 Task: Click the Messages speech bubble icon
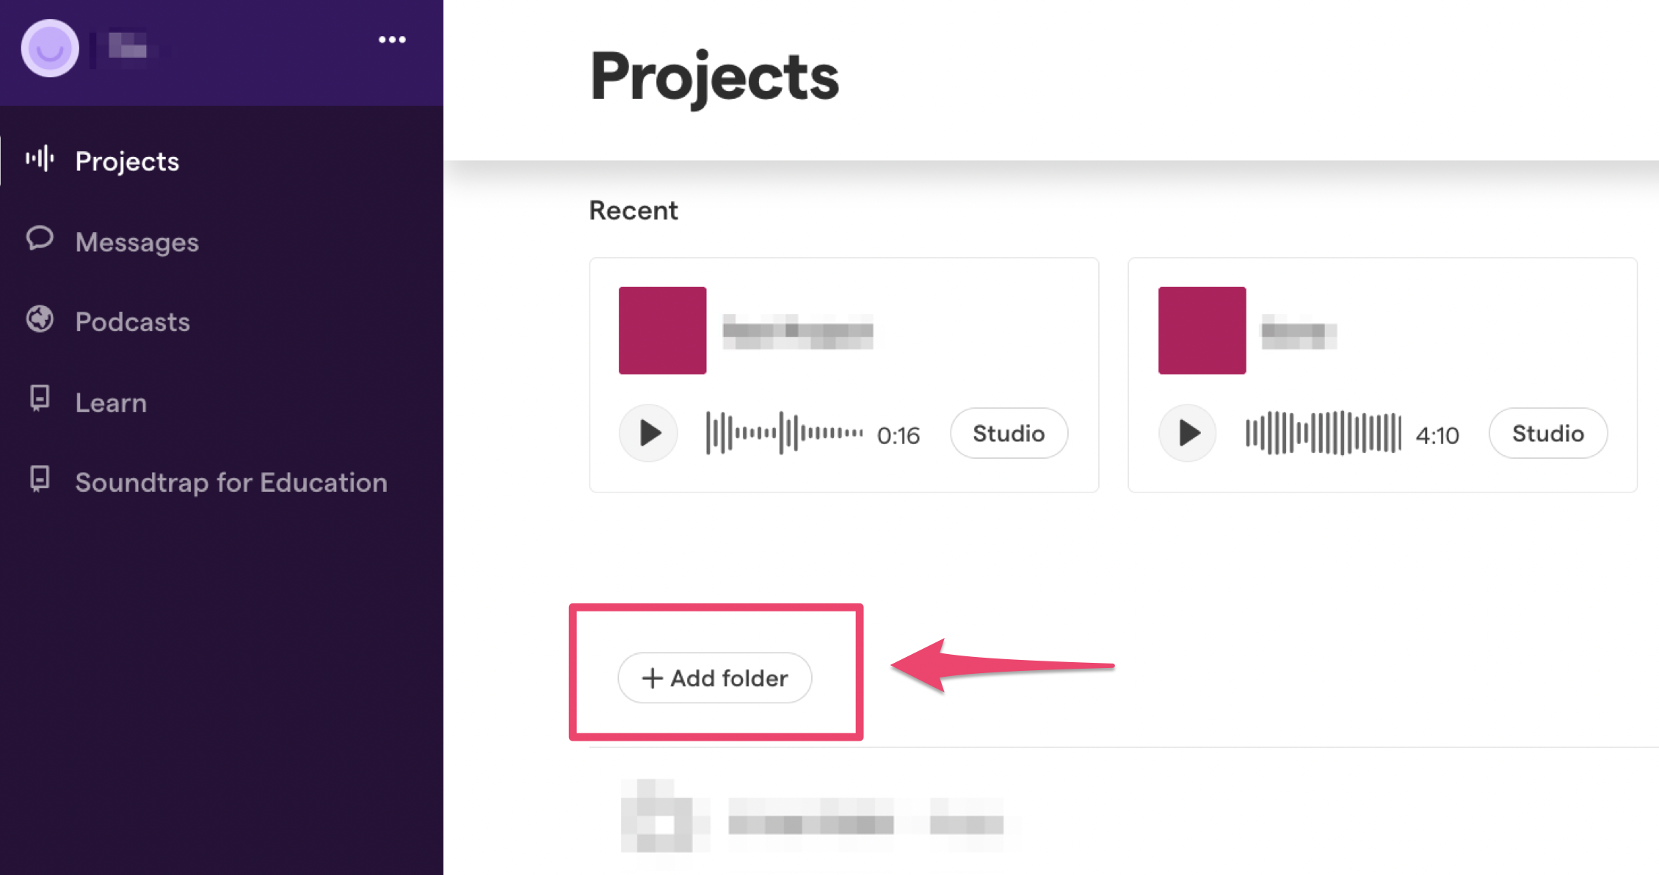pyautogui.click(x=40, y=239)
